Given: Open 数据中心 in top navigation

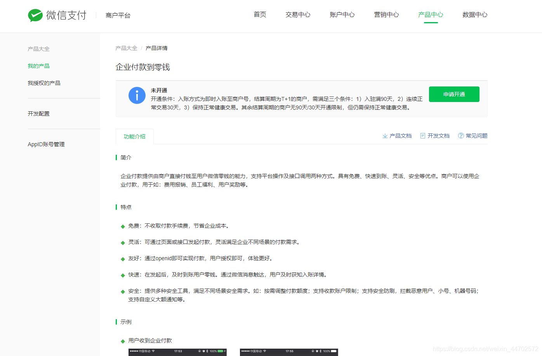Looking at the screenshot, I should pyautogui.click(x=475, y=15).
